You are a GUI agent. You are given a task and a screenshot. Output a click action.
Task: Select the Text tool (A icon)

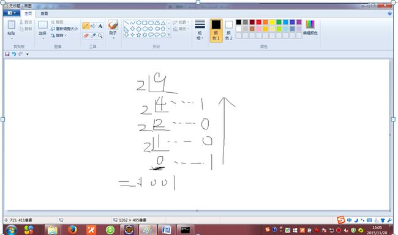100,26
